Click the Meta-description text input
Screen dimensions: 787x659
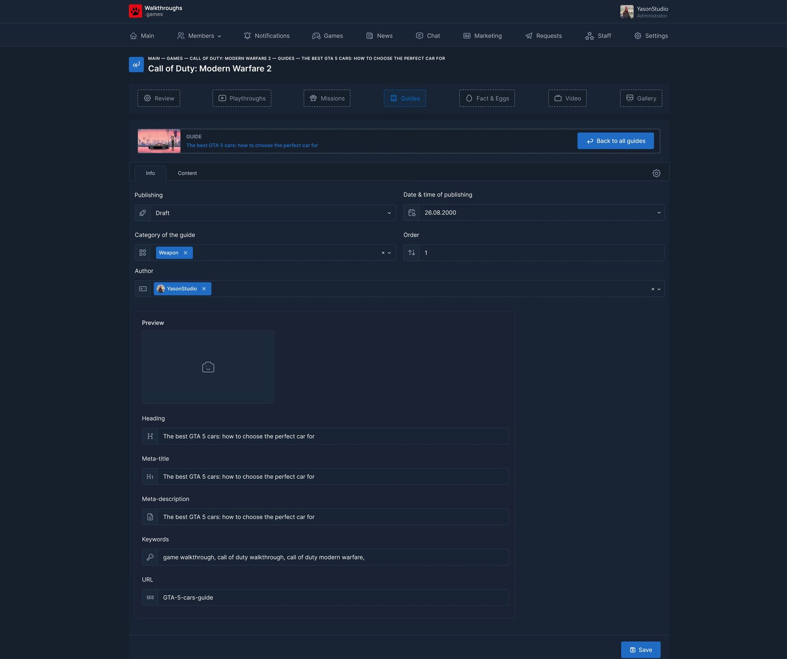pyautogui.click(x=333, y=517)
